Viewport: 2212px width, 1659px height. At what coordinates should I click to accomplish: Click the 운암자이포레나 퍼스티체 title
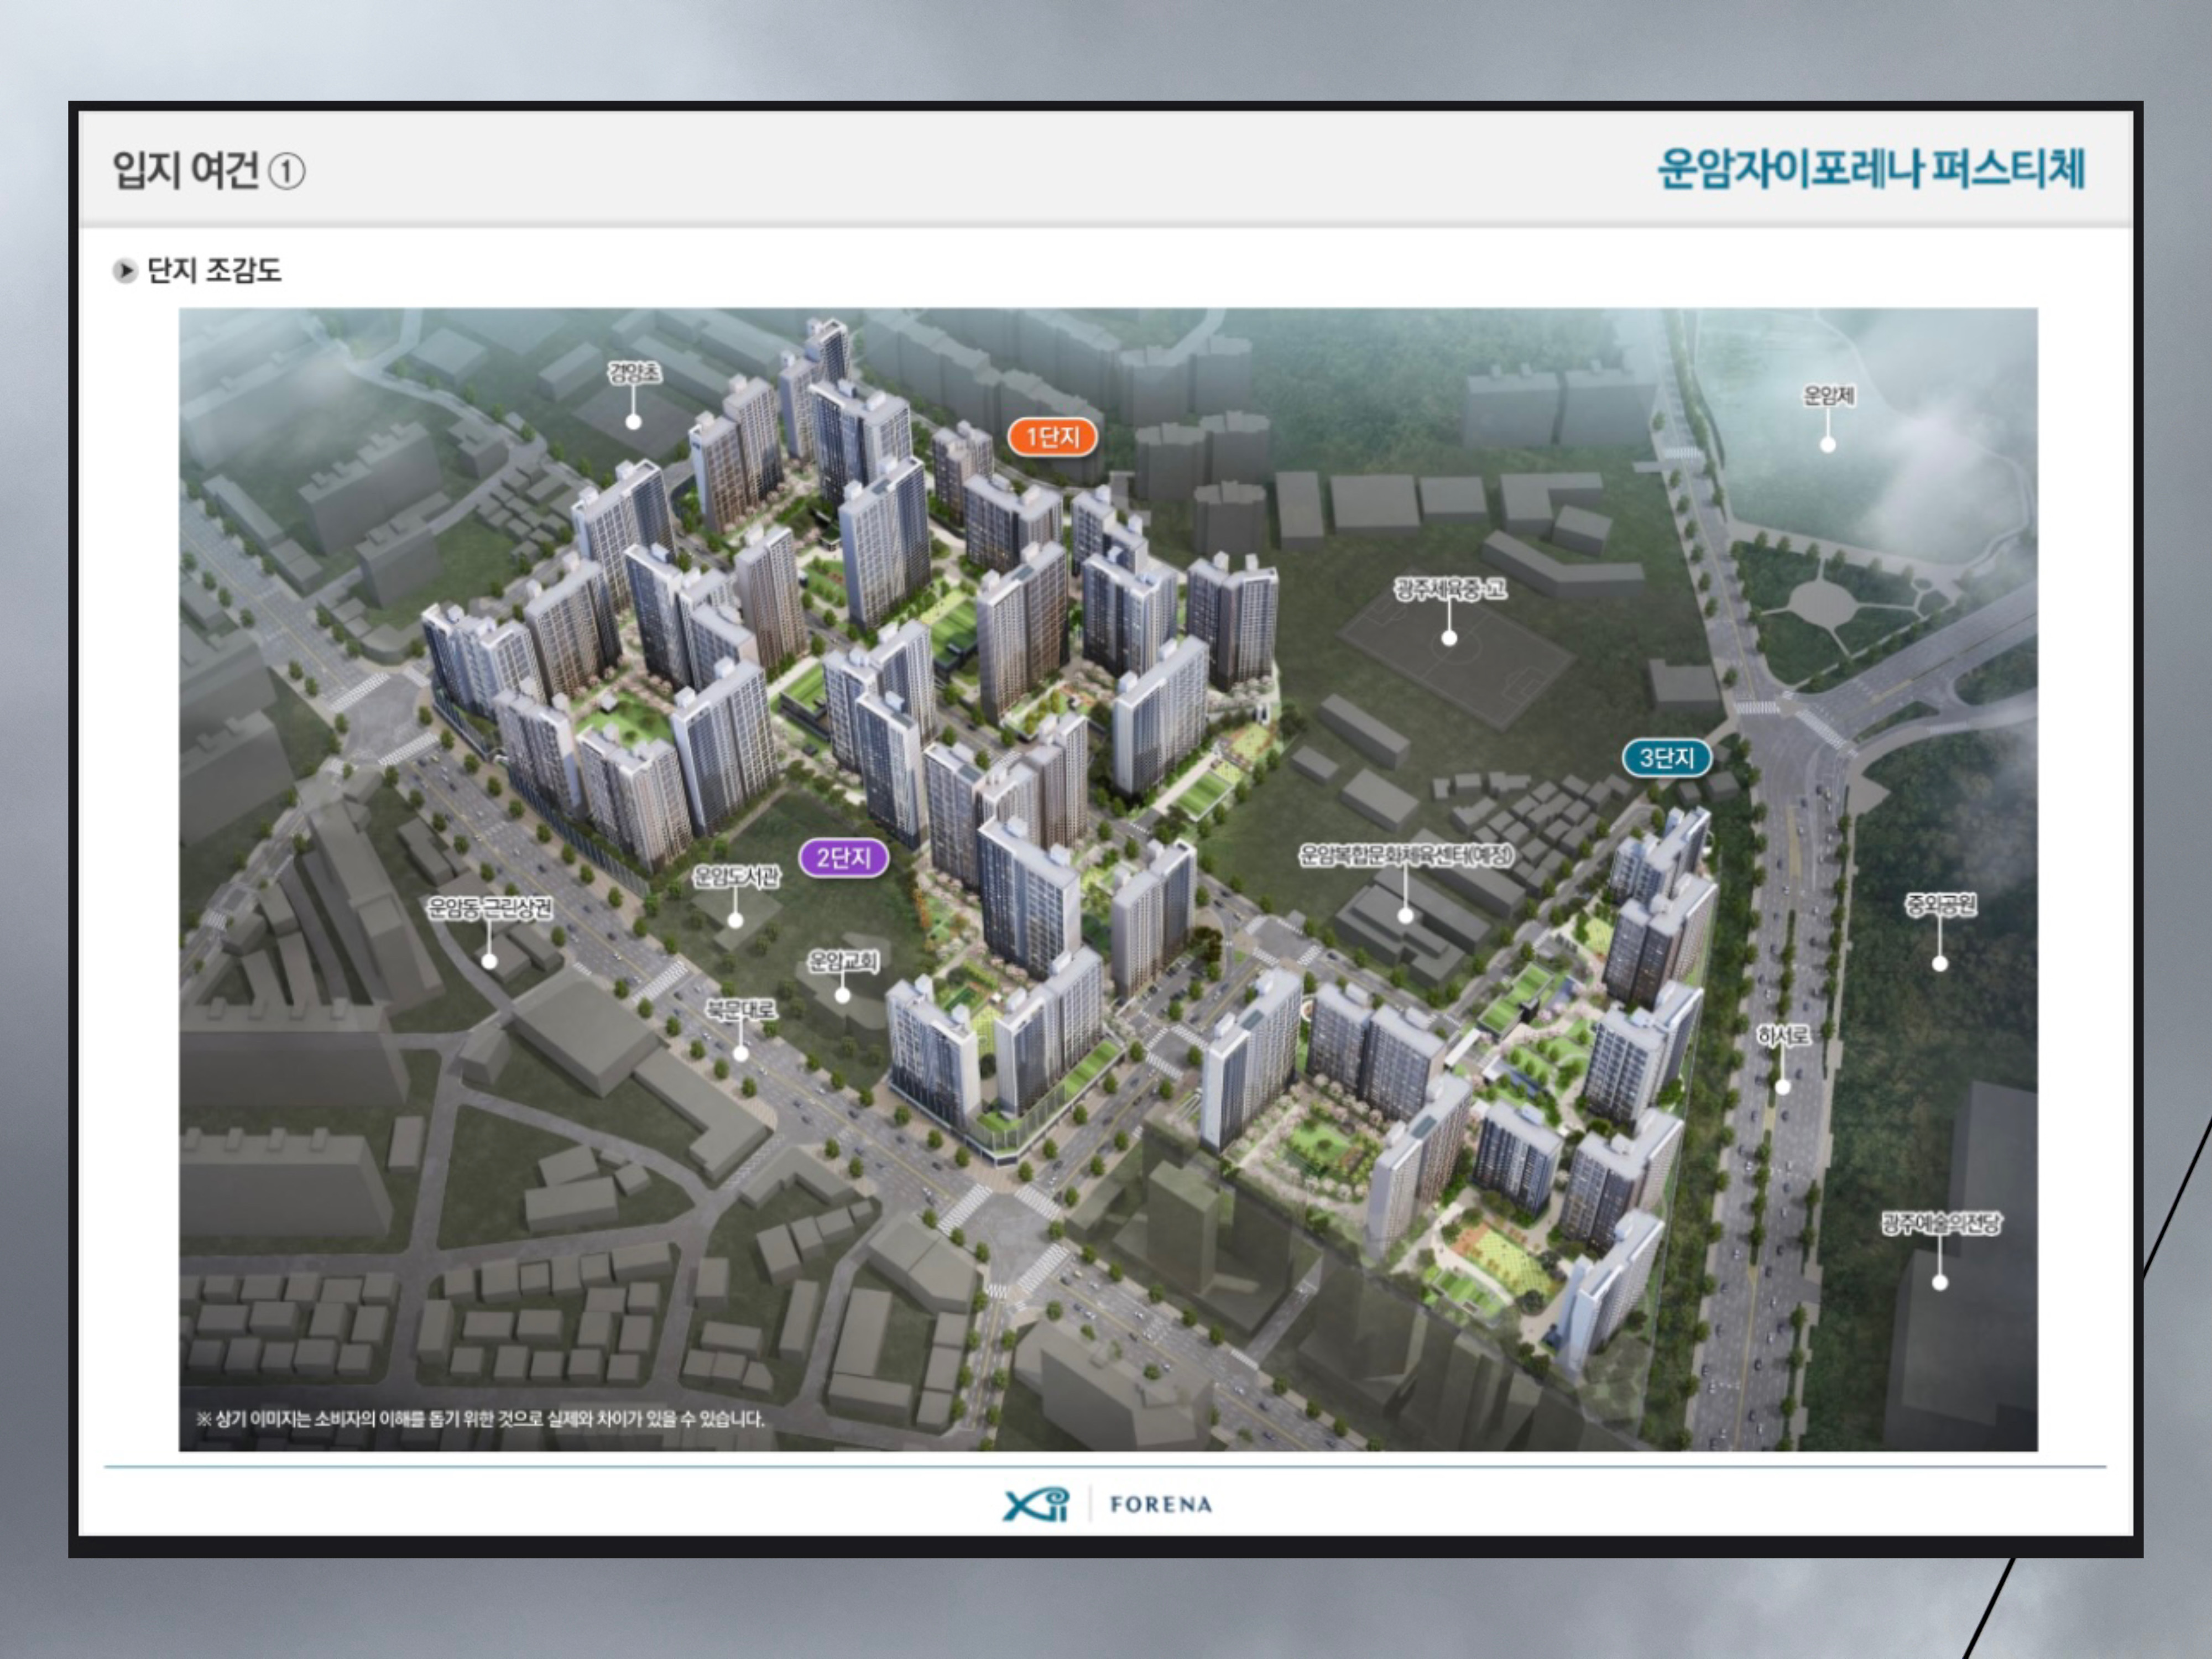tap(1870, 169)
